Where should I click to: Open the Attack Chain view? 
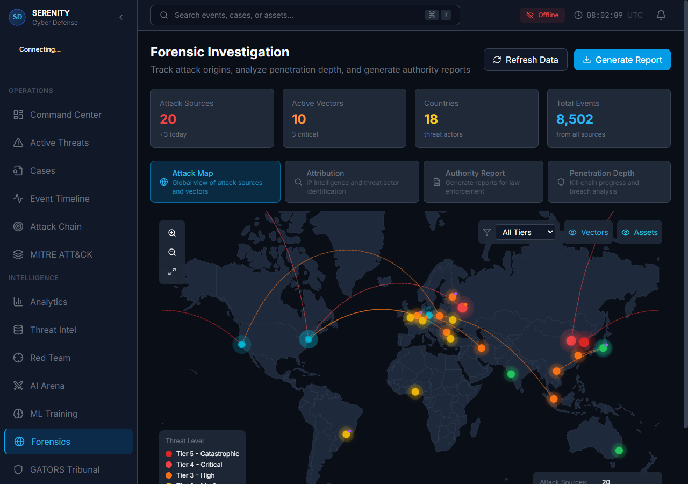pyautogui.click(x=56, y=226)
